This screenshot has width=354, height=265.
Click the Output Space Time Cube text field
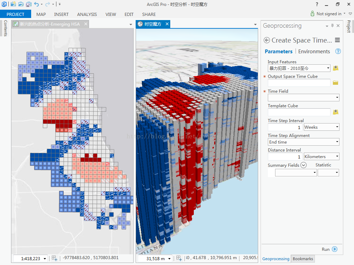(299, 83)
